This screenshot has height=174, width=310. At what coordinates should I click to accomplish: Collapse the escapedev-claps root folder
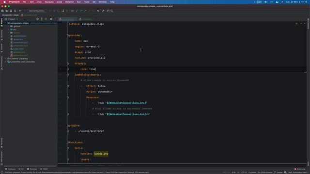5,23
